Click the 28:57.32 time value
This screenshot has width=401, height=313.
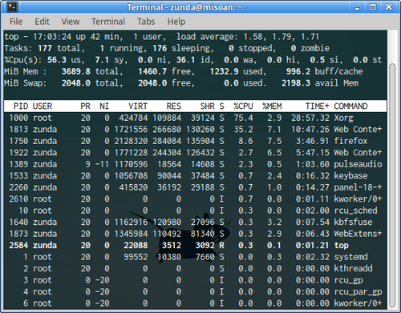(x=310, y=118)
